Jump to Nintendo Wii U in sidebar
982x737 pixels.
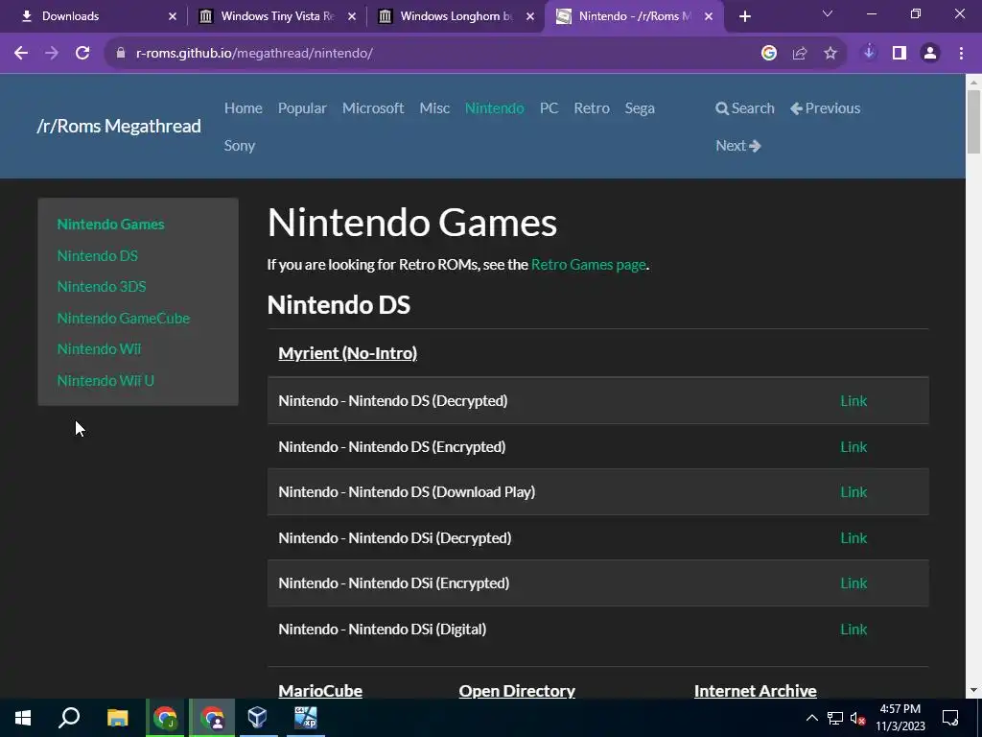tap(105, 380)
